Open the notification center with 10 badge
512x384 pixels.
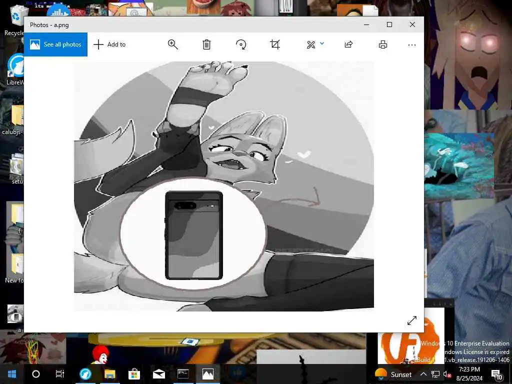coord(496,374)
